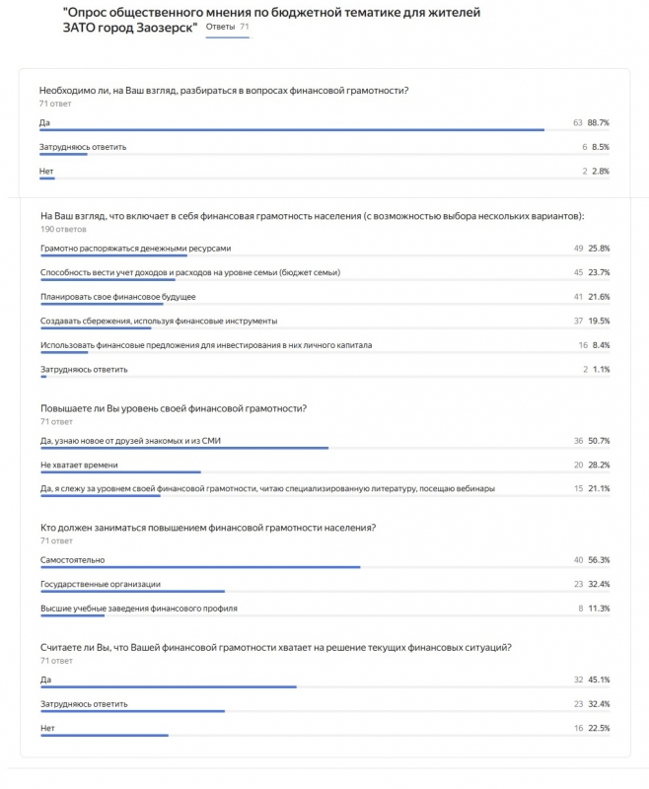649x789 pixels.
Task: Click the 45.1% result bar for "Да"
Action: coord(169,686)
